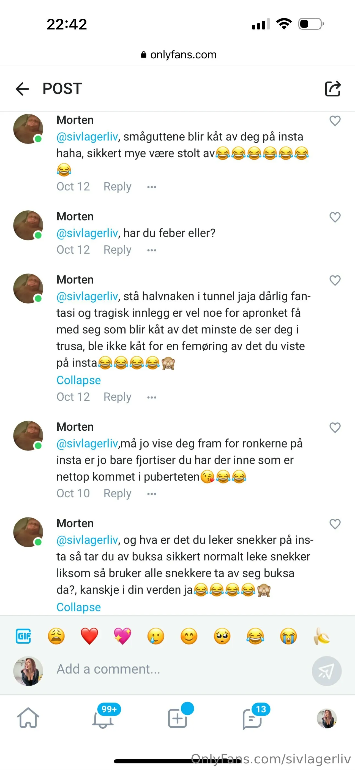Tap the share icon in the post header

pyautogui.click(x=333, y=89)
